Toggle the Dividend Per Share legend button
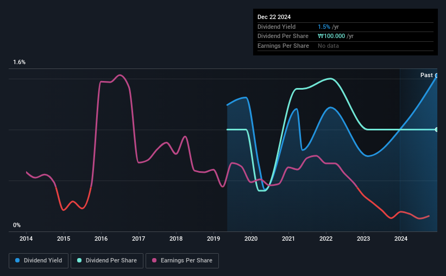Screen dimensions: 446x276 coord(107,261)
